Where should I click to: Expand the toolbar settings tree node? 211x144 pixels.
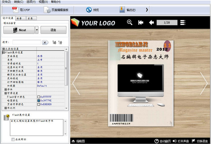pyautogui.click(x=4, y=49)
